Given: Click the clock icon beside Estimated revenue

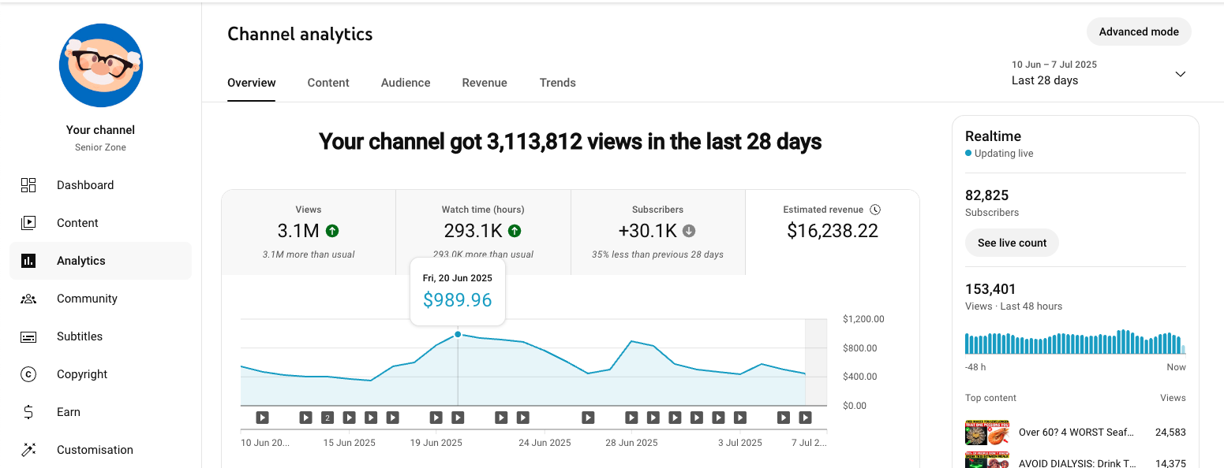Looking at the screenshot, I should click(874, 210).
